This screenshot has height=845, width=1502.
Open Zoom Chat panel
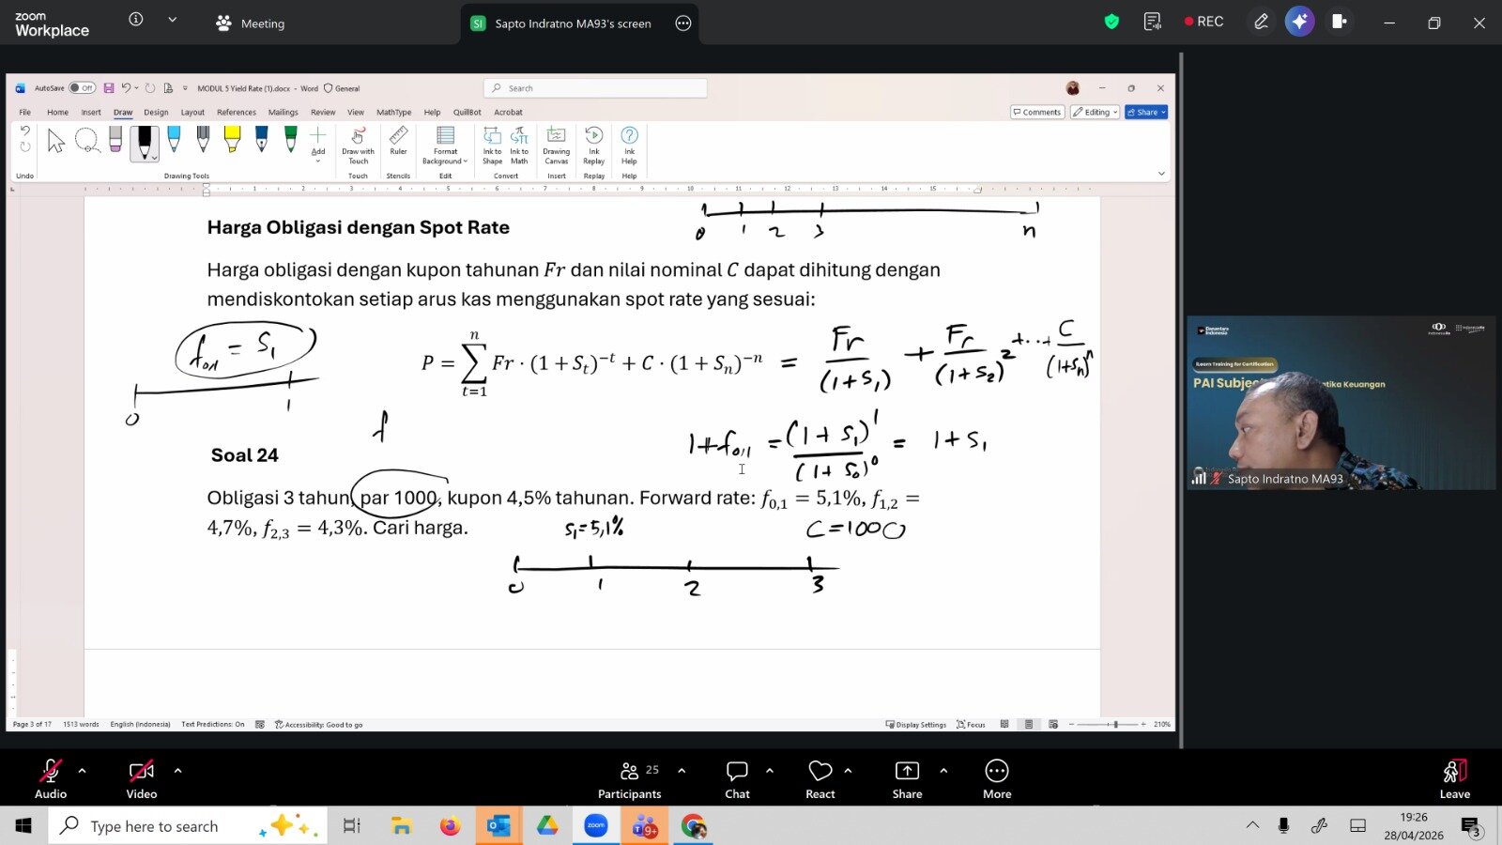(x=737, y=778)
